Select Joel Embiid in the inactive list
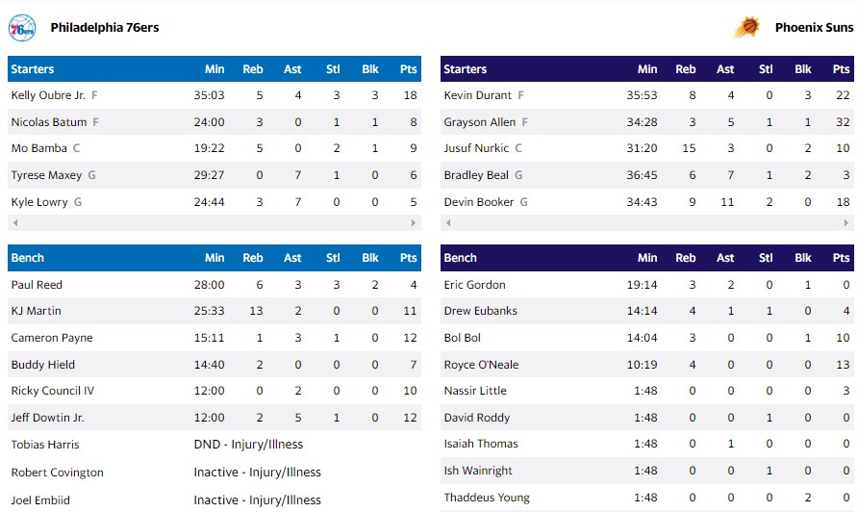This screenshot has width=858, height=512. point(40,500)
